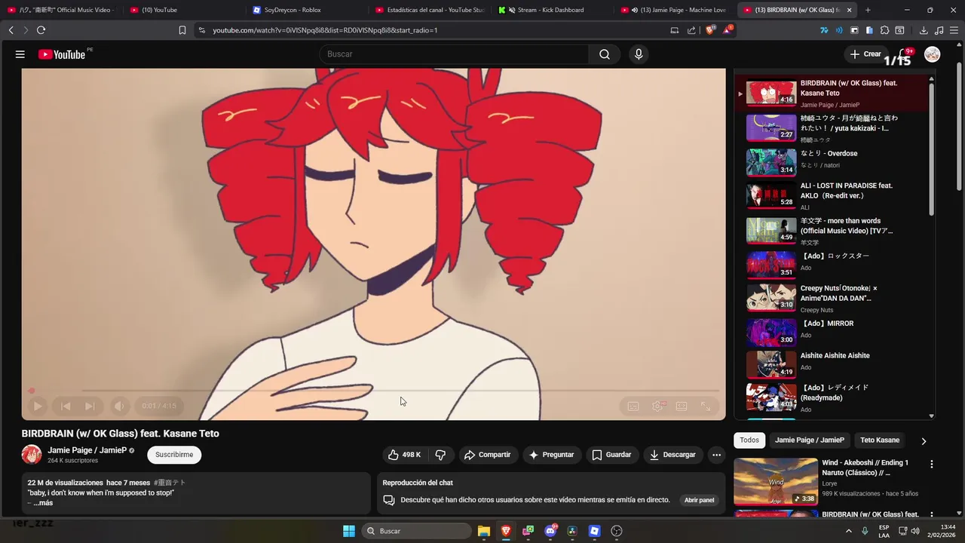This screenshot has height=543, width=965.
Task: Dislike the BIRDBRAIN video
Action: 441,455
